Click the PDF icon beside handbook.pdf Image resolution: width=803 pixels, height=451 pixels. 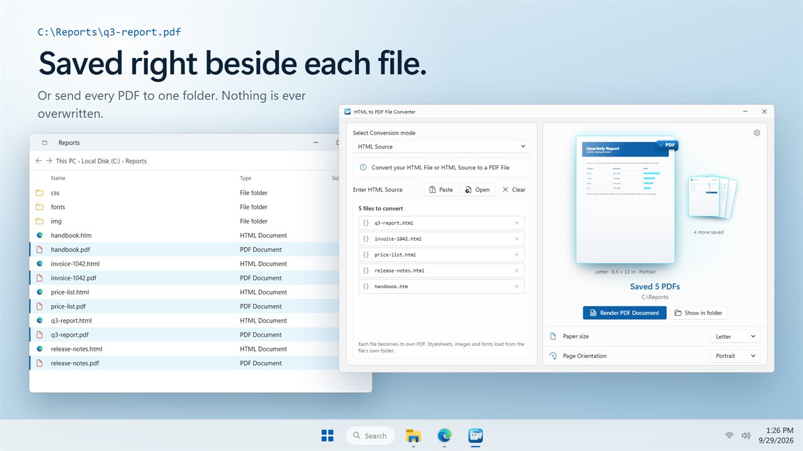40,249
